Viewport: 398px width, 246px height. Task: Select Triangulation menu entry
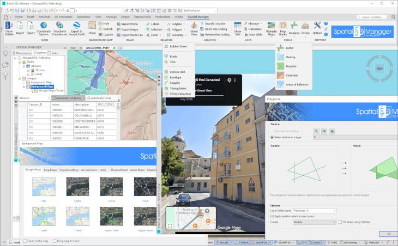178,88
